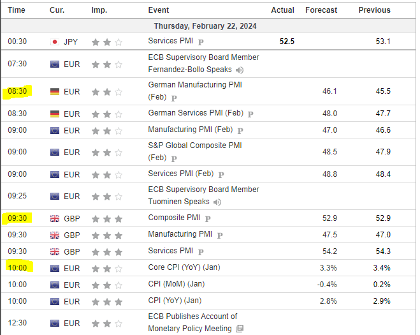Click the EU flag in the CPI (MoM) row
The width and height of the screenshot is (420, 335).
pyautogui.click(x=54, y=285)
